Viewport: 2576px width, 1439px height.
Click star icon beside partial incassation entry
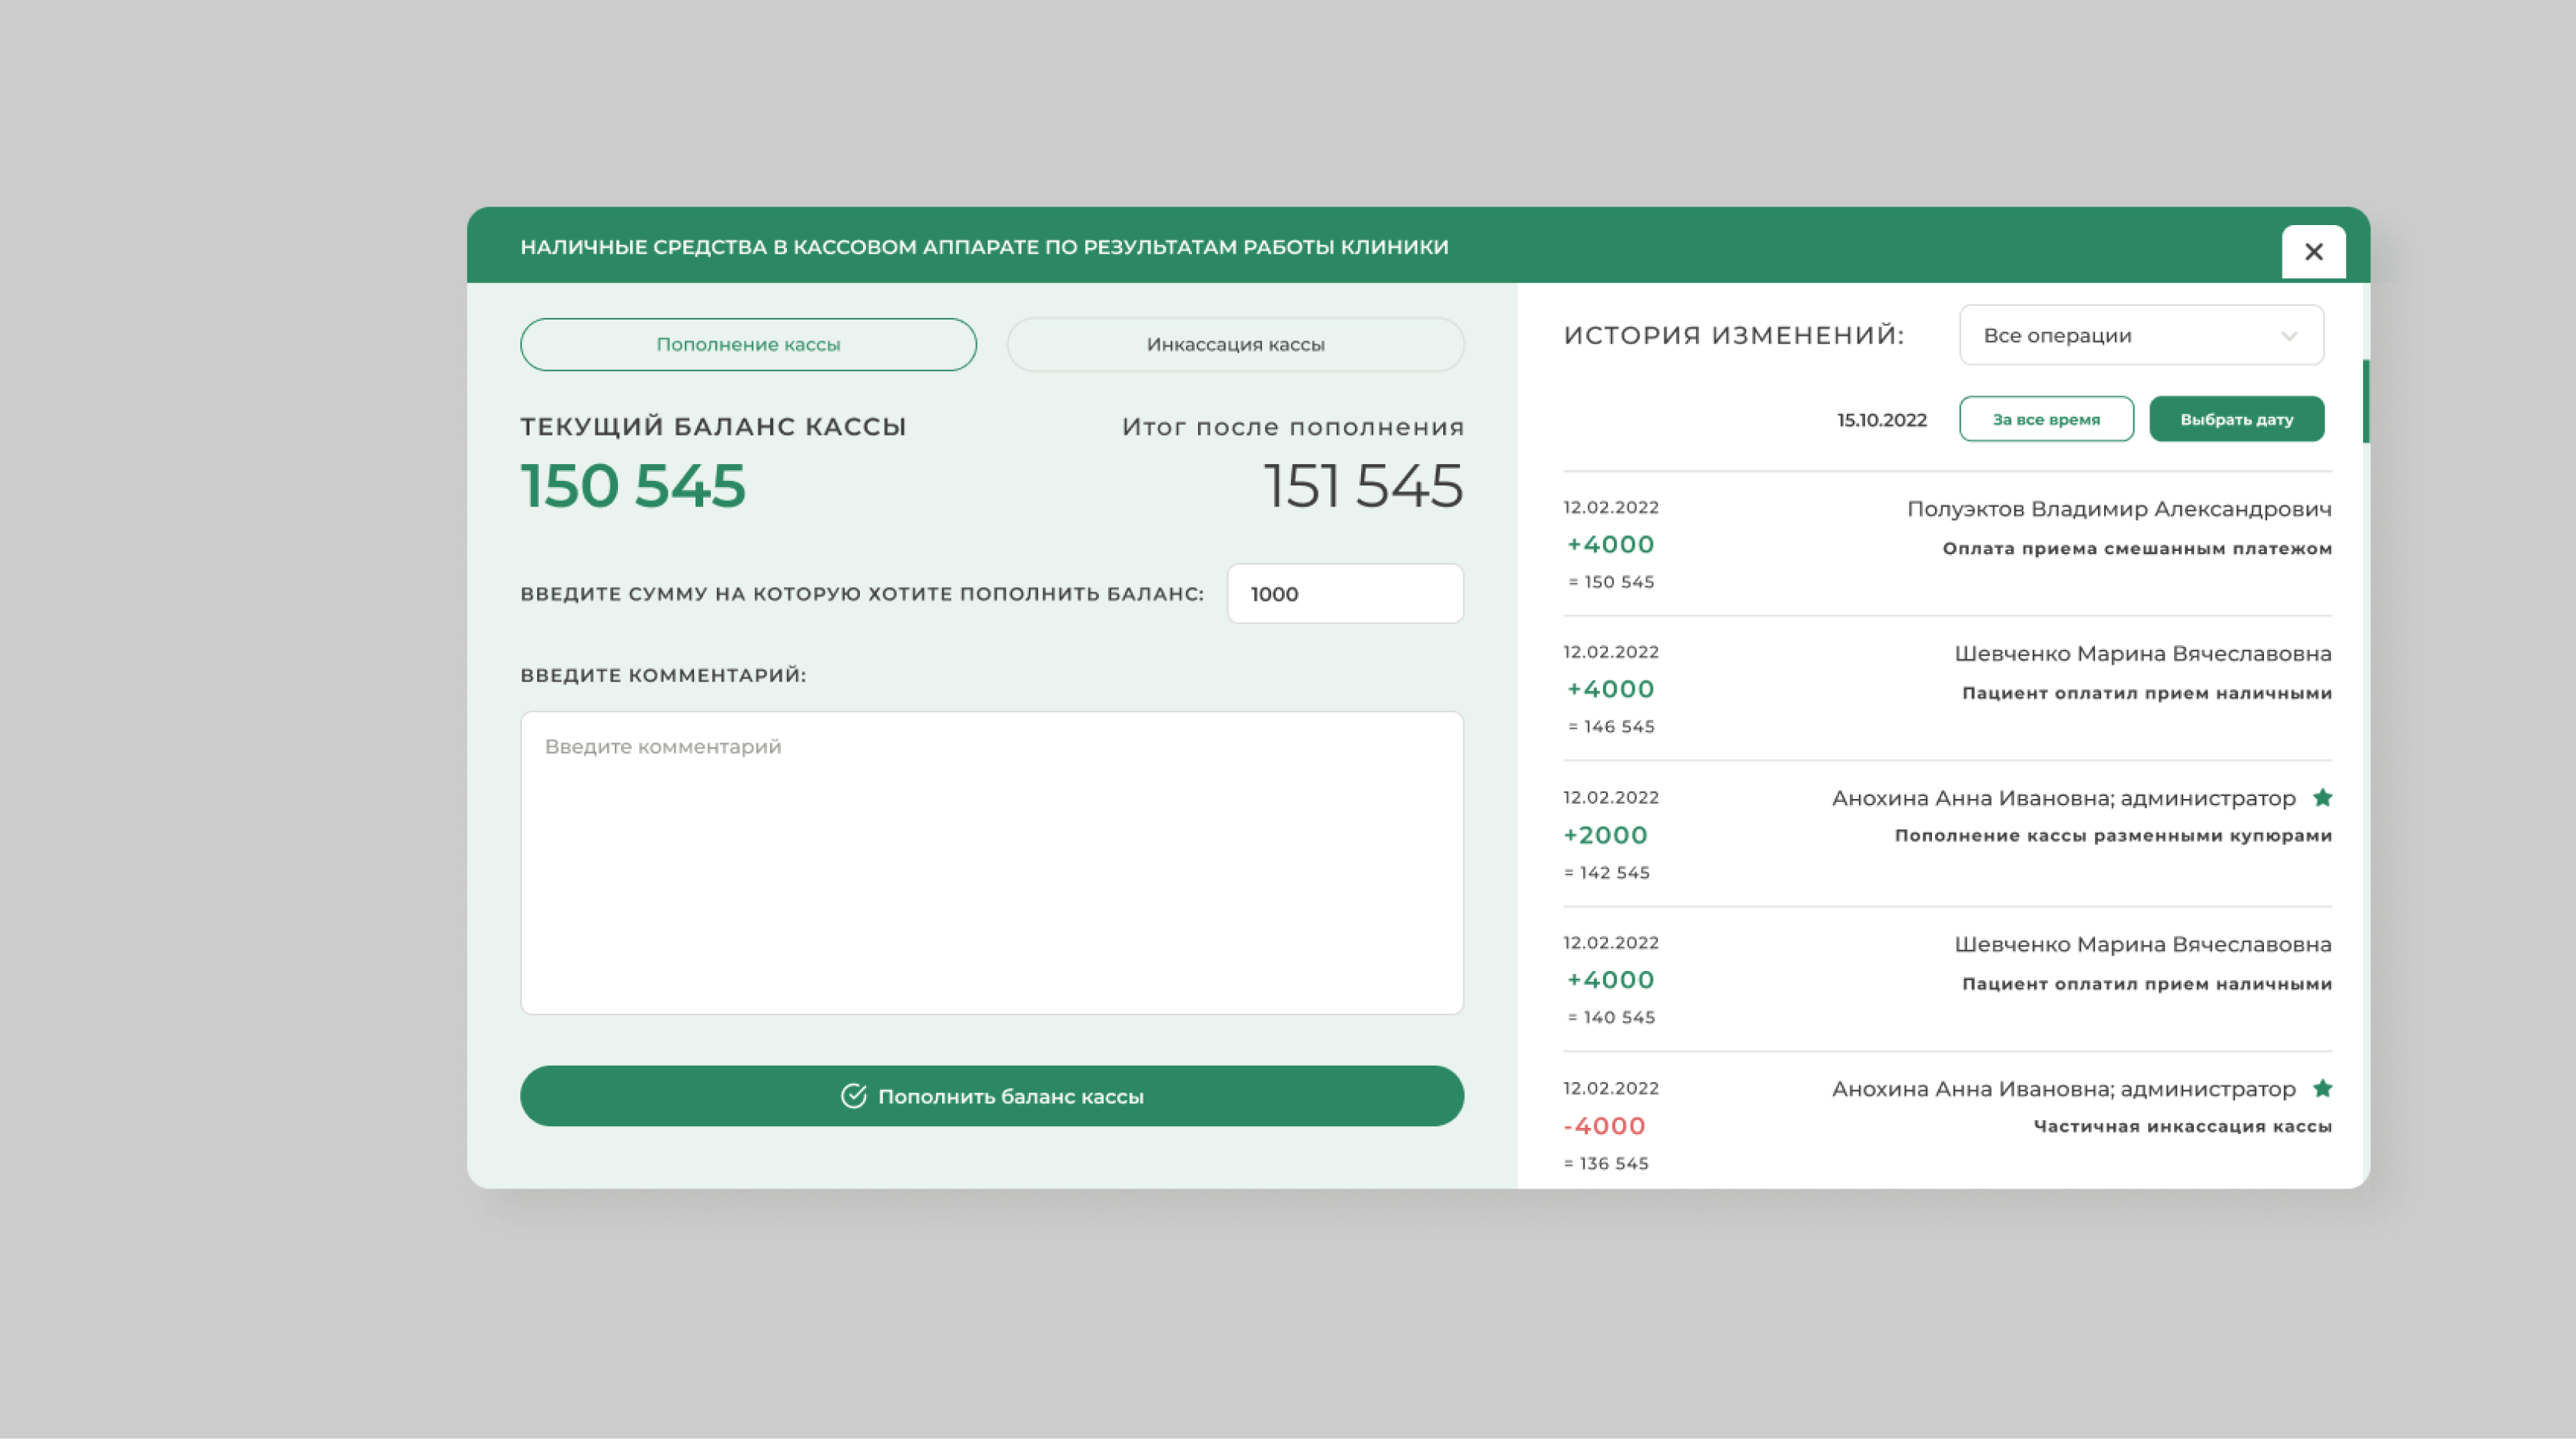[2322, 1088]
